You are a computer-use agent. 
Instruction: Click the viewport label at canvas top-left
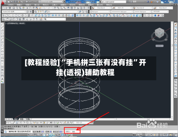[15, 23]
